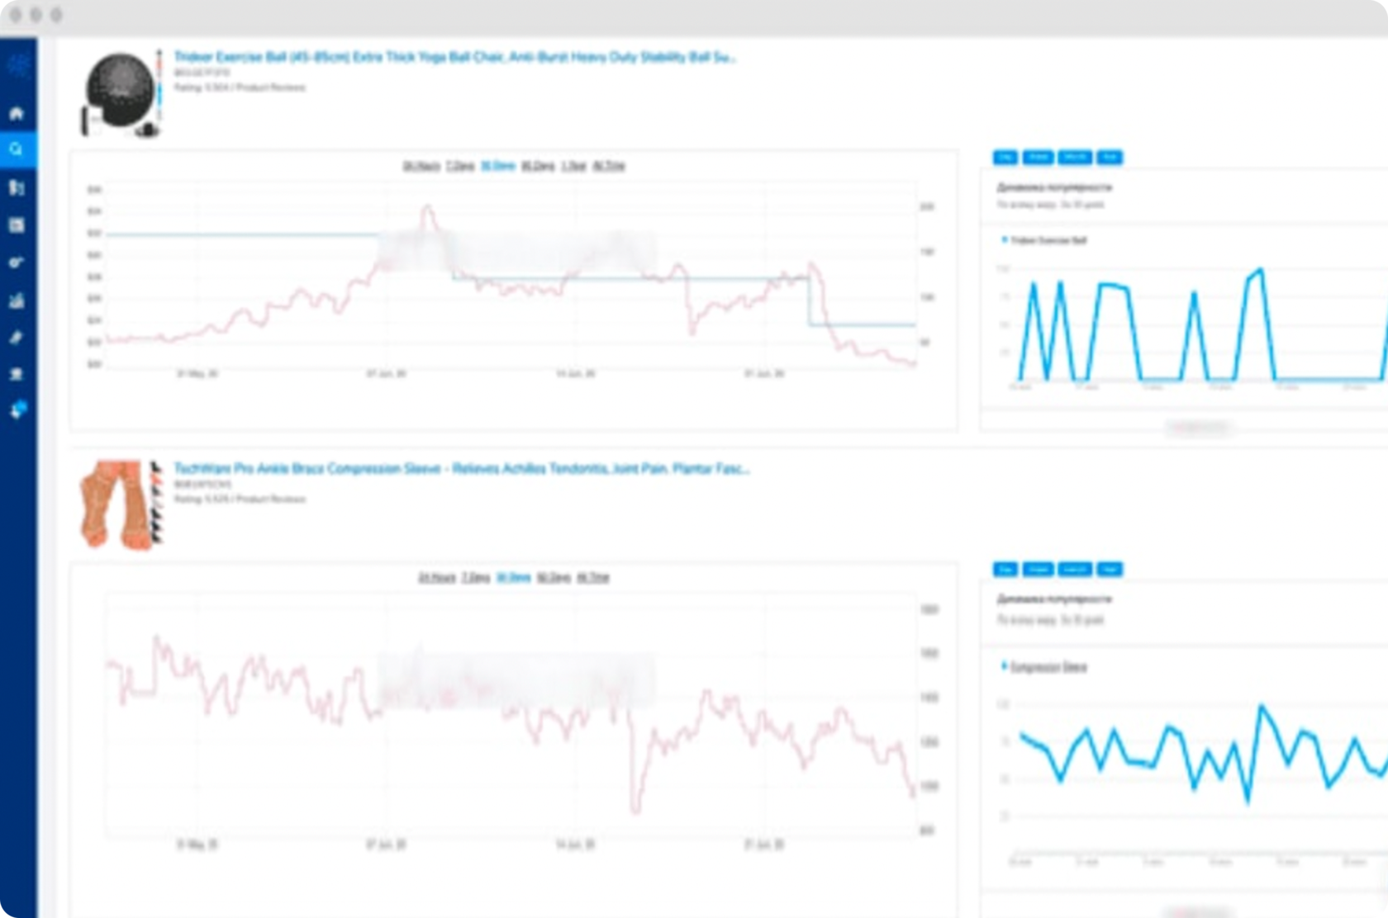The image size is (1388, 918).
Task: Click the app logo atop sidebar
Action: tap(17, 64)
